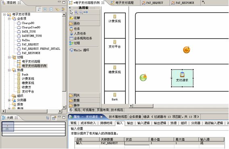Open the 网关 palette drawer

(84, 96)
